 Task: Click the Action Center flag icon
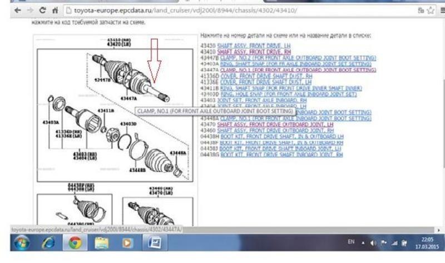383,243
